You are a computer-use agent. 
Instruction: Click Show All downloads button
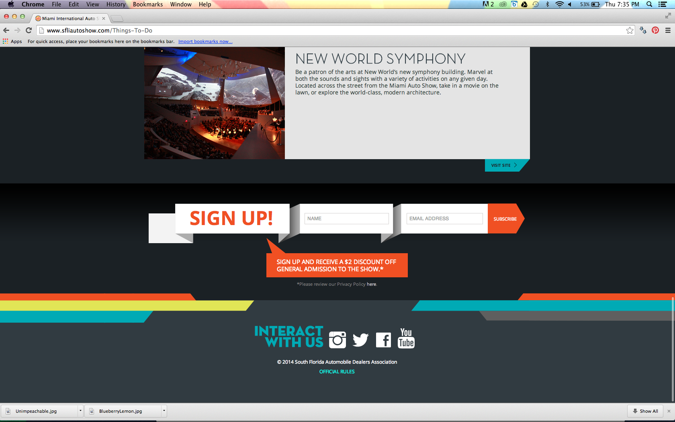[x=645, y=411]
